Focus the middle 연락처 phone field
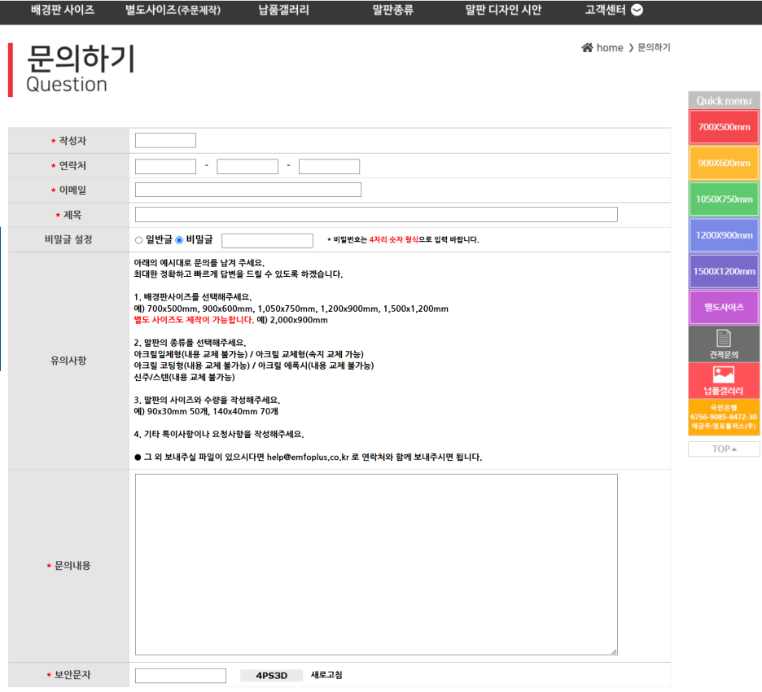Viewport: 762px width, 692px height. [247, 166]
